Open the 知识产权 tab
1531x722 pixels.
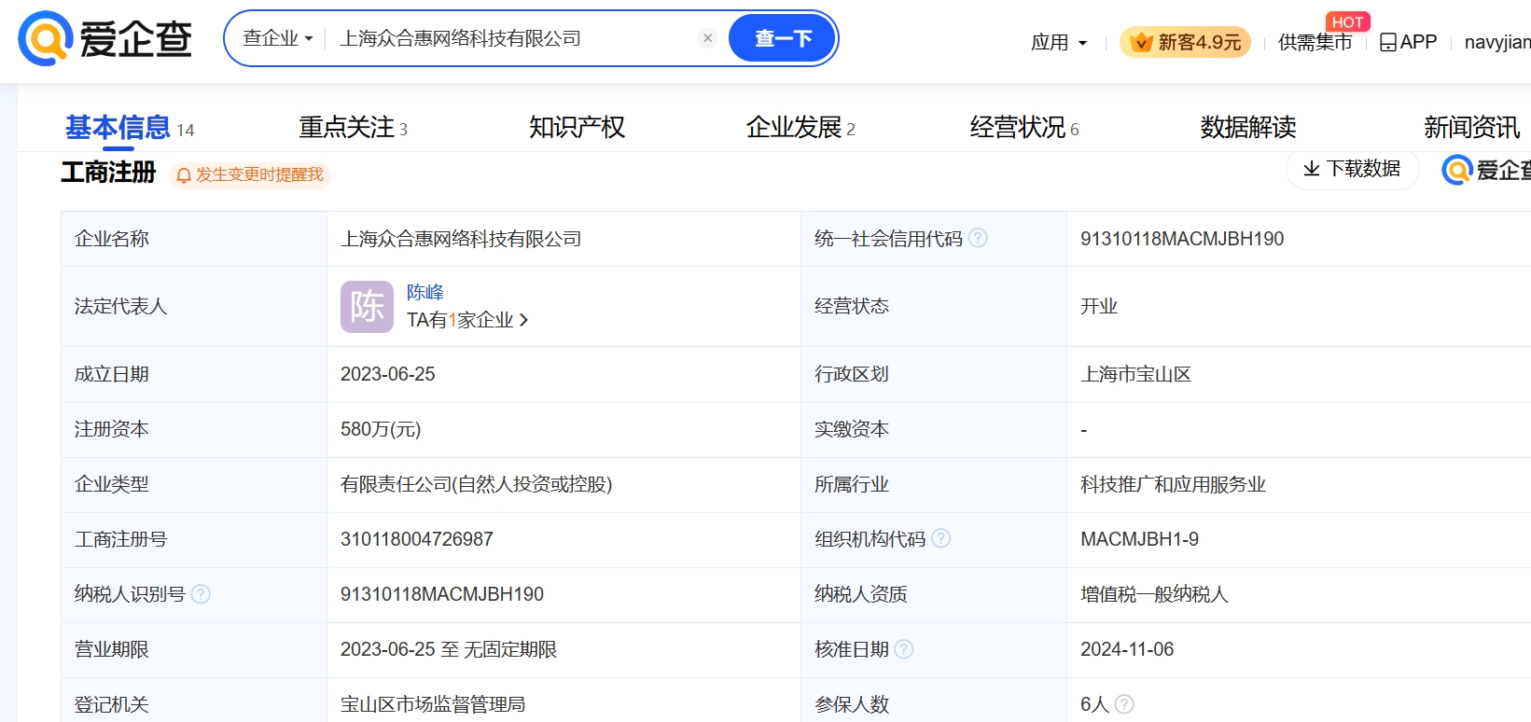tap(577, 127)
